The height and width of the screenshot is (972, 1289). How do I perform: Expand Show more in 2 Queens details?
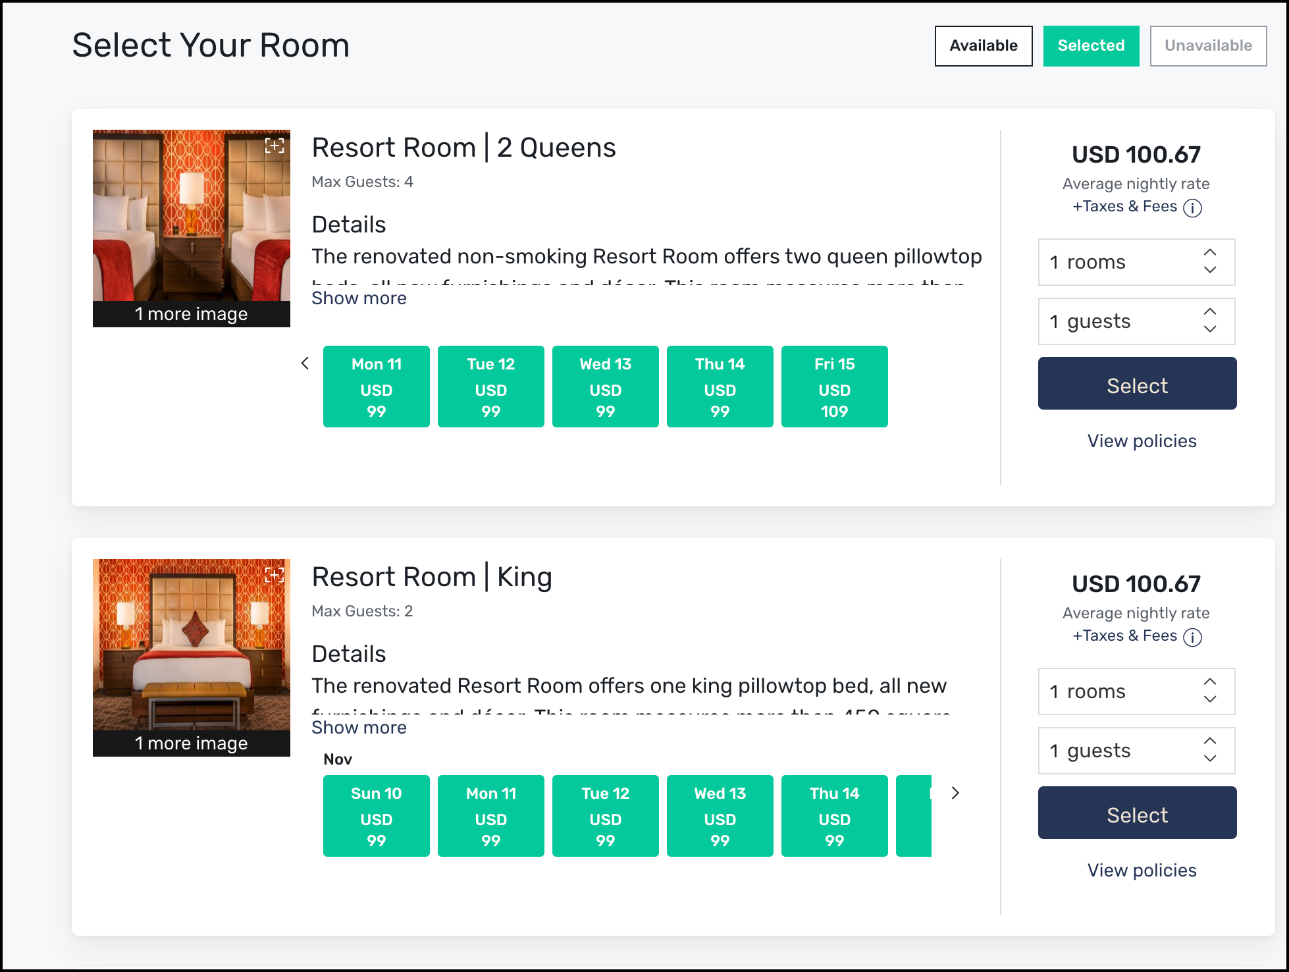359,298
